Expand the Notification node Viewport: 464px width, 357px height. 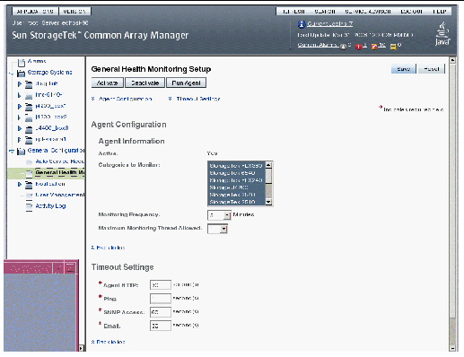pyautogui.click(x=20, y=184)
